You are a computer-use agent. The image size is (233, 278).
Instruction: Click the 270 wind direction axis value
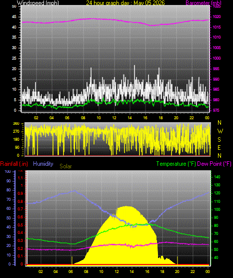point(16,132)
